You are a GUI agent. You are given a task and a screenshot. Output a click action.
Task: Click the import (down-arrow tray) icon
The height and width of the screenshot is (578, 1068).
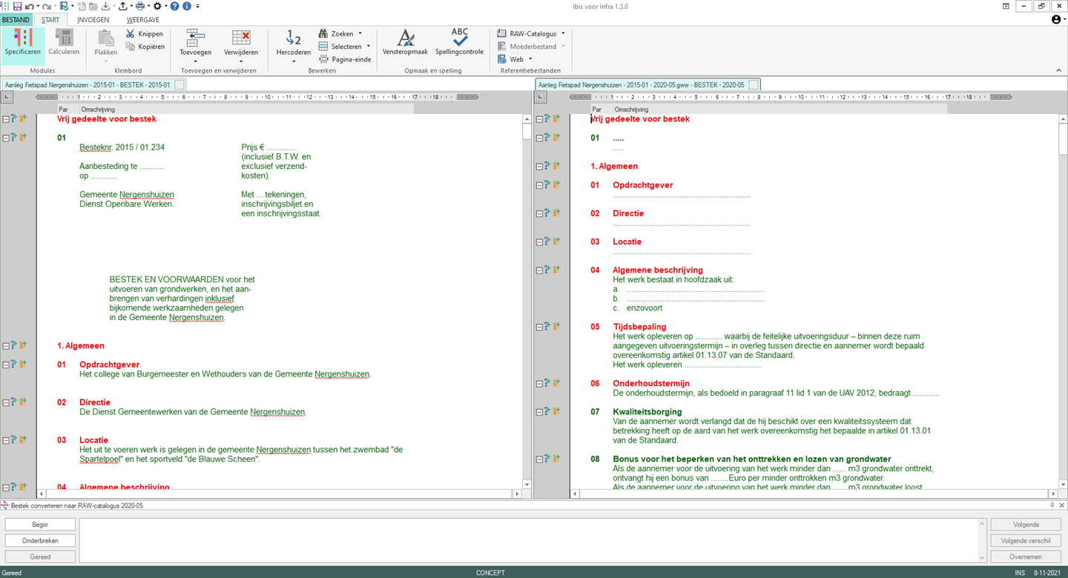[105, 6]
